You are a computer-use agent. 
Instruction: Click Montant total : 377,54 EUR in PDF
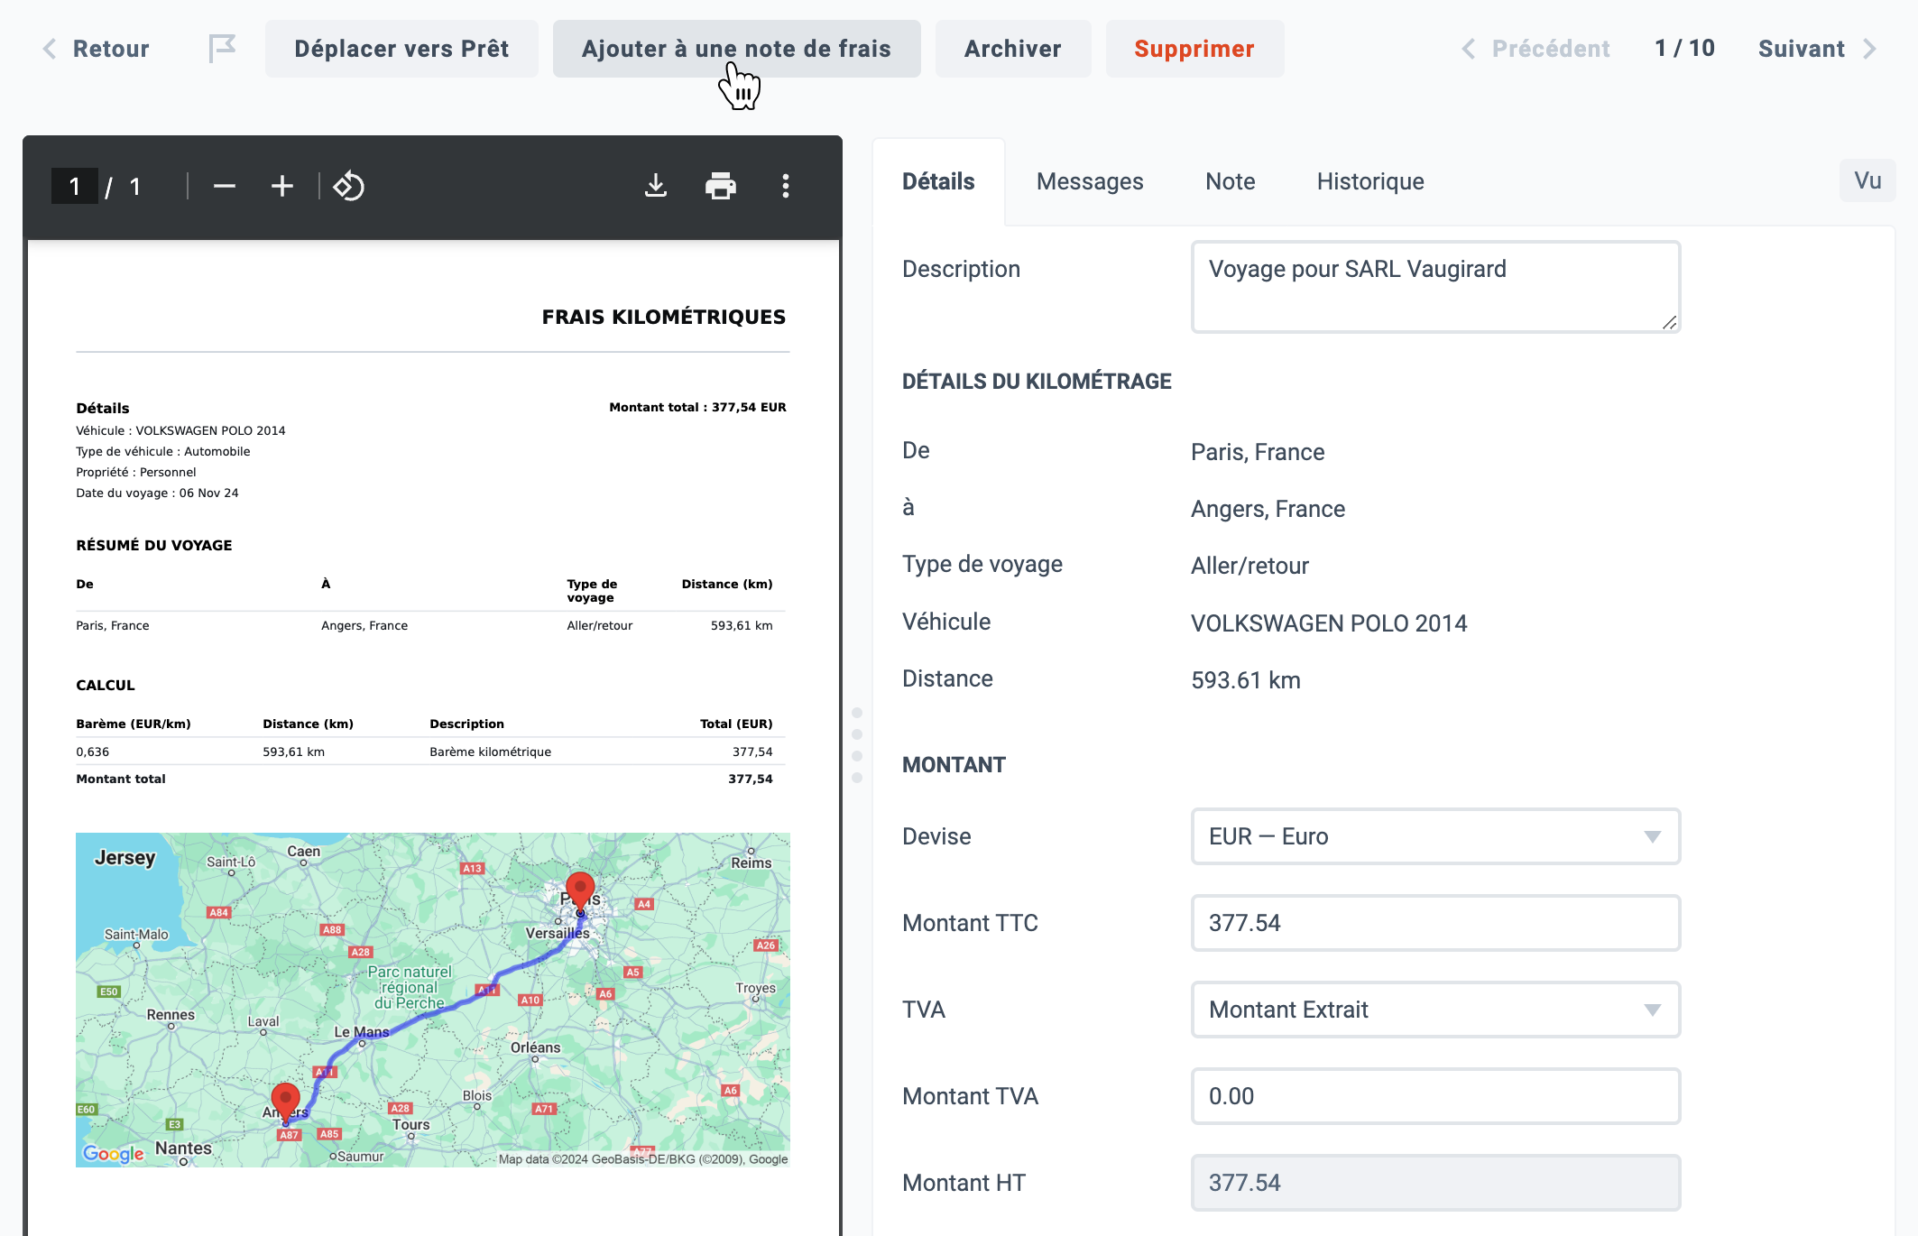[697, 407]
